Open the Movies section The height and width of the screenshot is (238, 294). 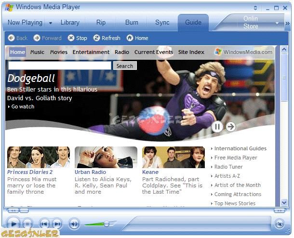[x=59, y=52]
